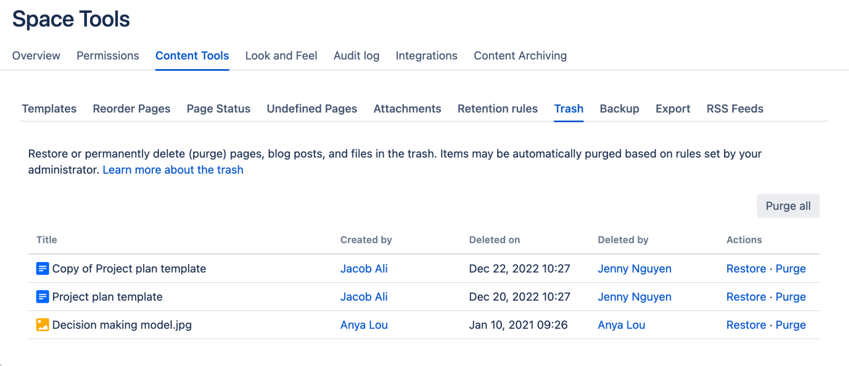The height and width of the screenshot is (366, 849).
Task: Open Jenny Nguyen profile in first row
Action: click(634, 268)
